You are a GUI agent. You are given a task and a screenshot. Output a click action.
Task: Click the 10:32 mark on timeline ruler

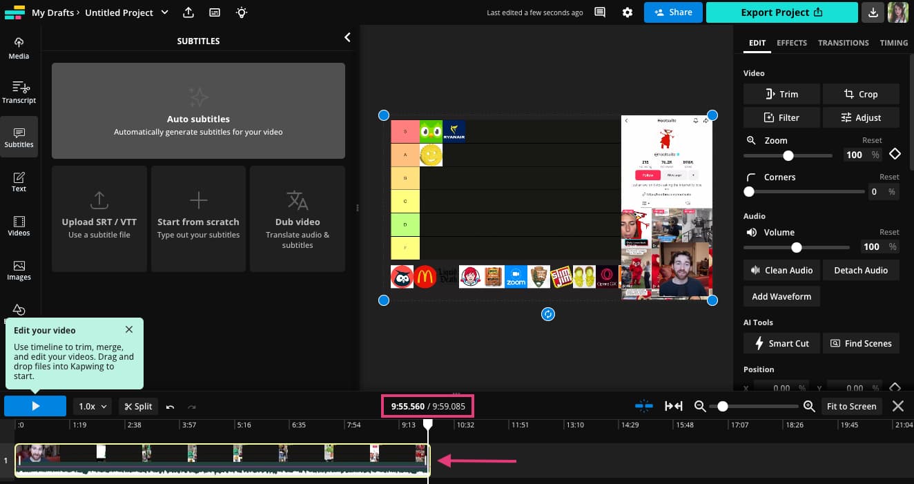pos(465,425)
